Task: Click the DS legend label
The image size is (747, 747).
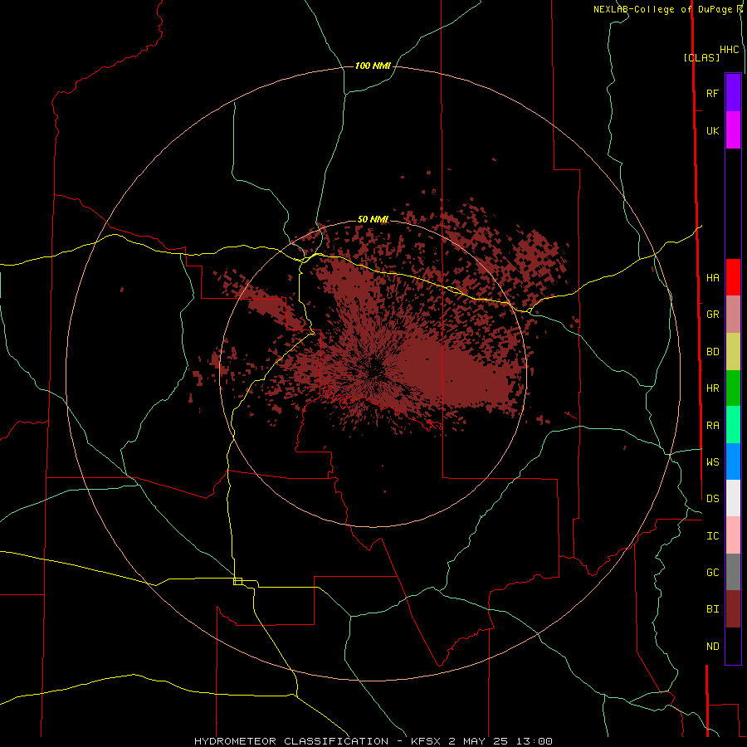Action: tap(712, 498)
